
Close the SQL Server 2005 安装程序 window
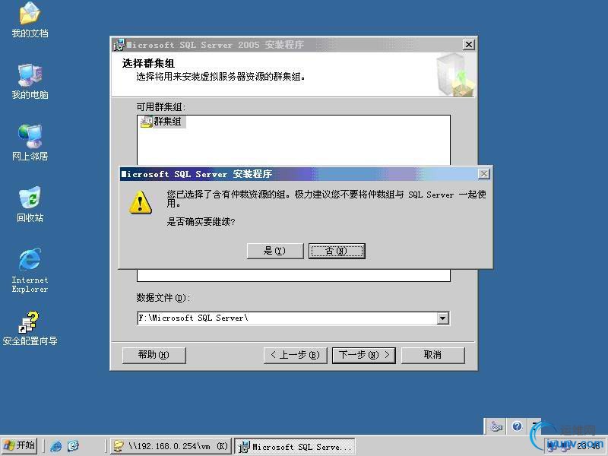coord(469,45)
